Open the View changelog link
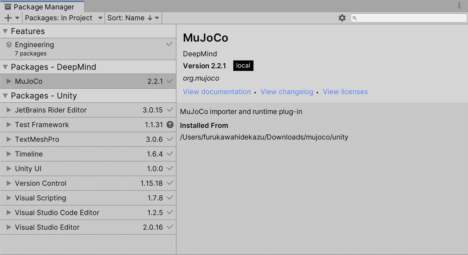Screen dimensions: 468x255 point(287,92)
